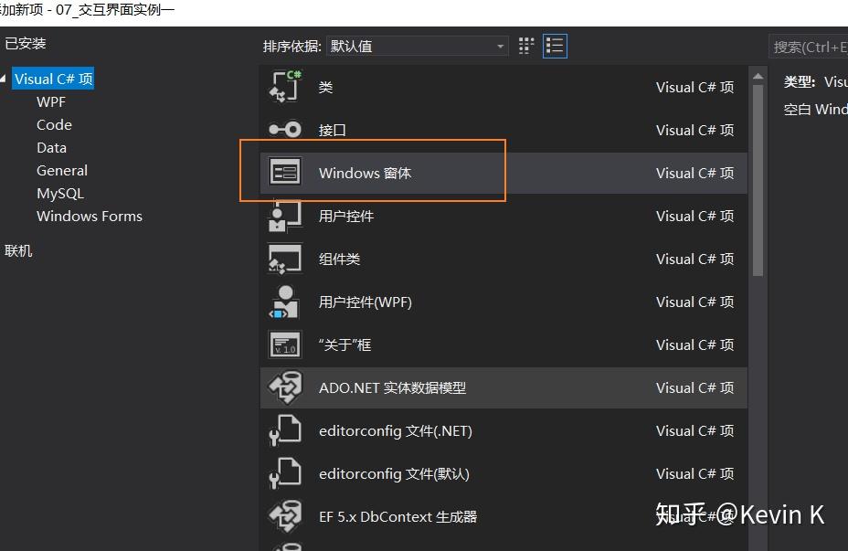Screen dimensions: 848x551
Task: Select the 组件类 component class icon
Action: (284, 259)
